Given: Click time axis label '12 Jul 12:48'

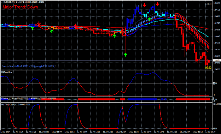Looking at the screenshot, I should pos(159,132).
